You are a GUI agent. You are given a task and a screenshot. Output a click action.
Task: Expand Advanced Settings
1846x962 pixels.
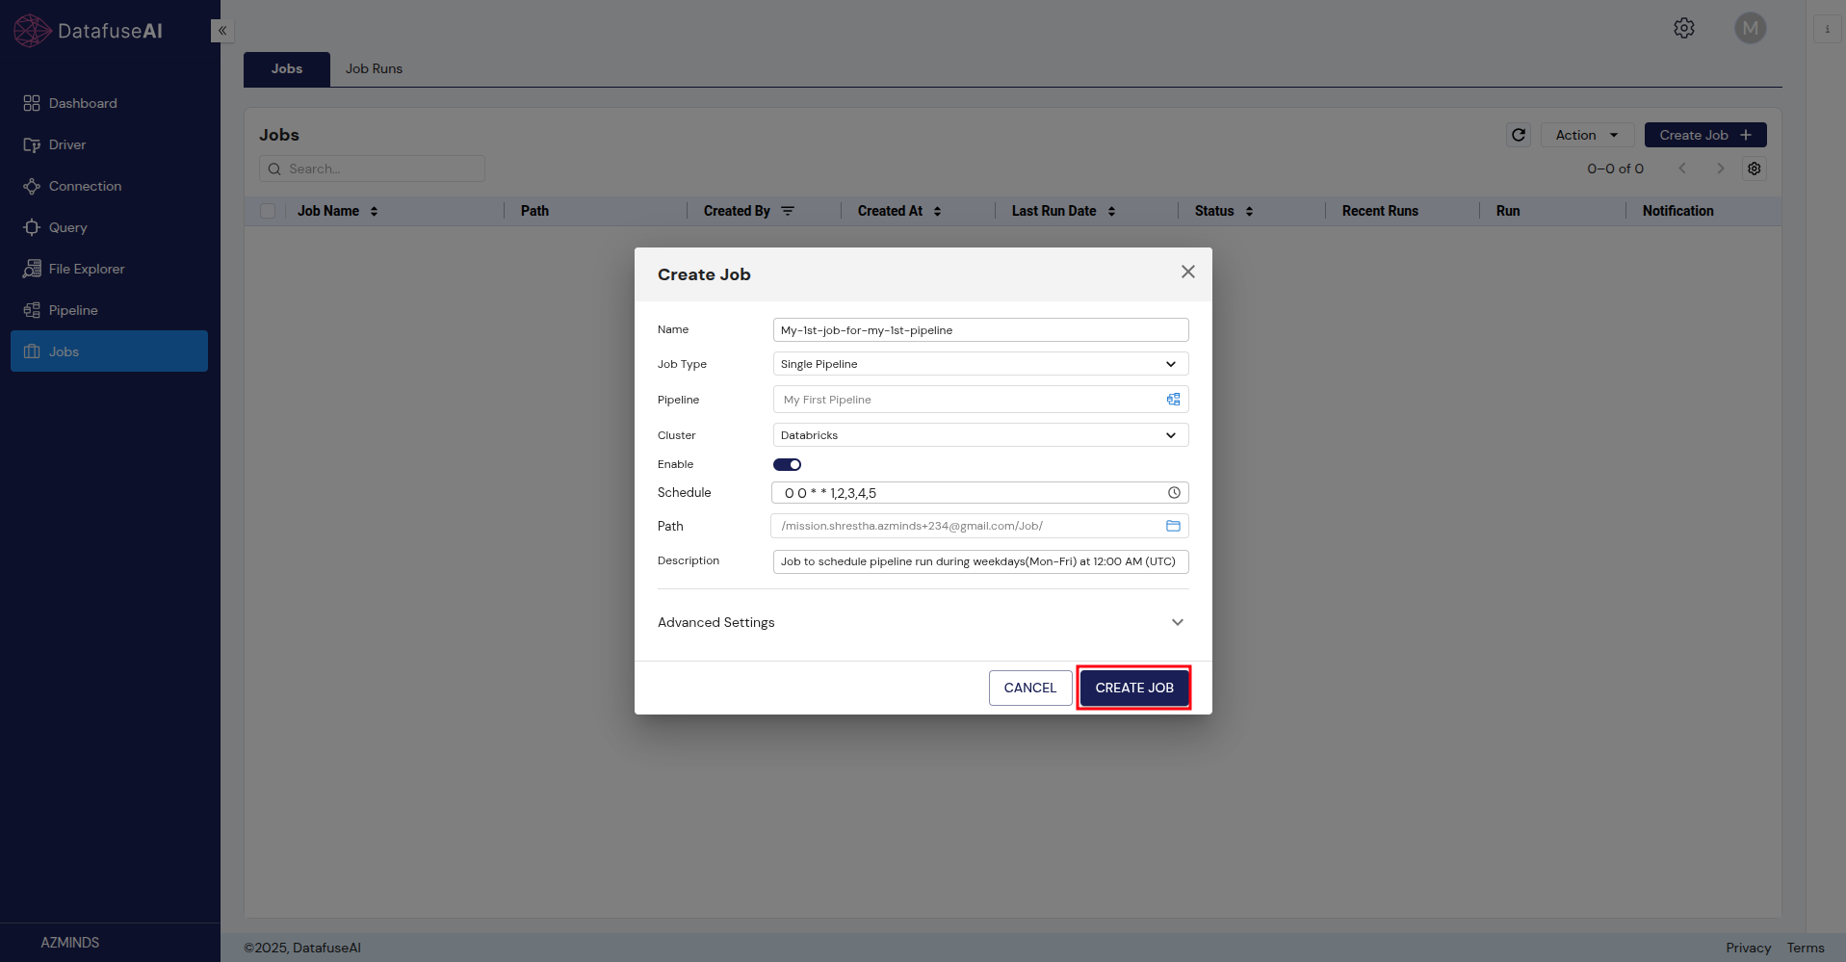point(1177,622)
